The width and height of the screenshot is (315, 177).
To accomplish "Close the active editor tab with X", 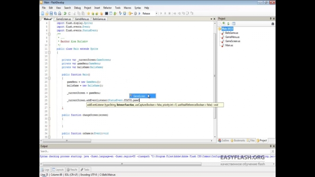I will click(x=214, y=19).
